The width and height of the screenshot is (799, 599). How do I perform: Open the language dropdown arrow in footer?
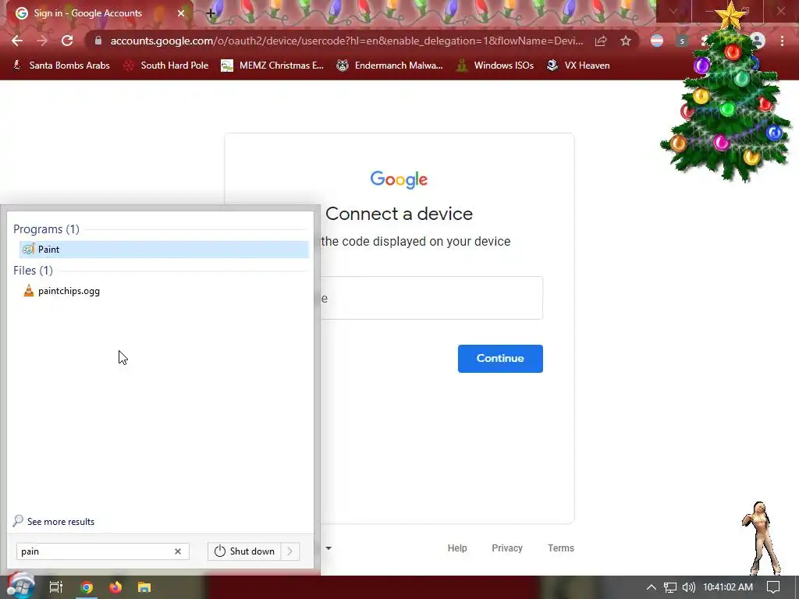[x=328, y=548]
